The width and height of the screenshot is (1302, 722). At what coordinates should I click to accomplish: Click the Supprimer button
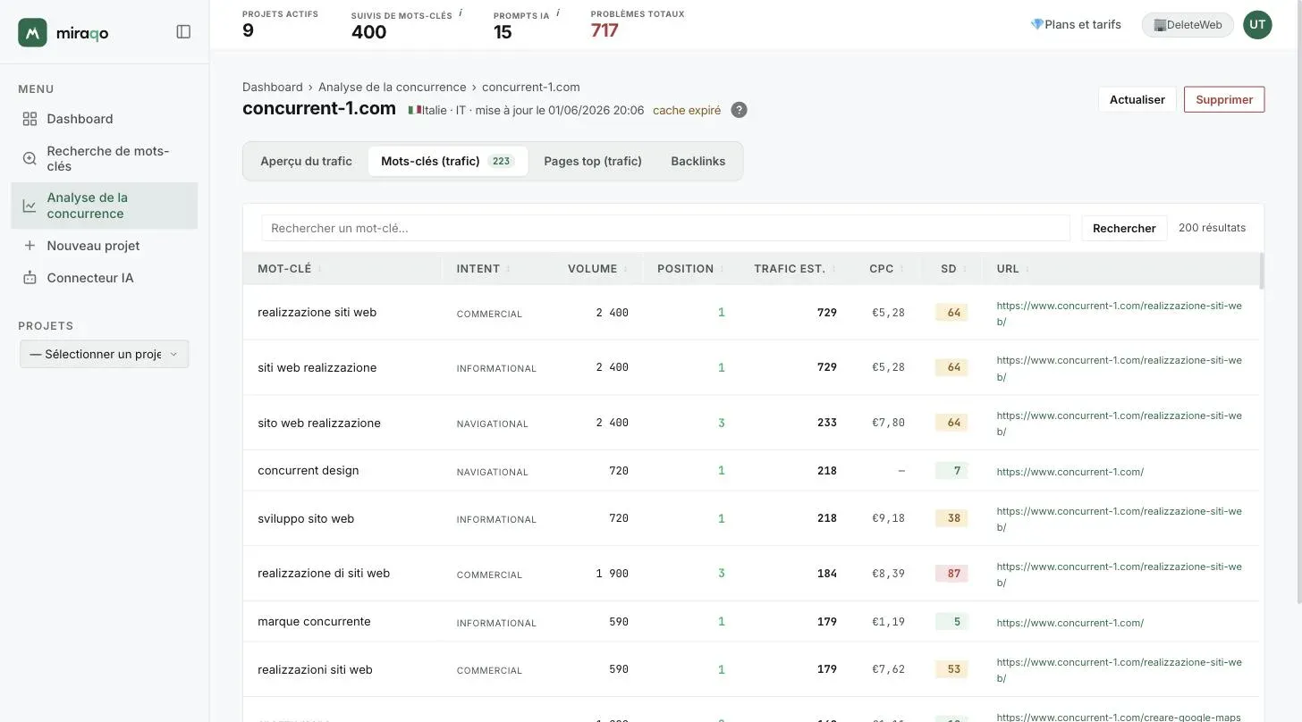tap(1224, 99)
